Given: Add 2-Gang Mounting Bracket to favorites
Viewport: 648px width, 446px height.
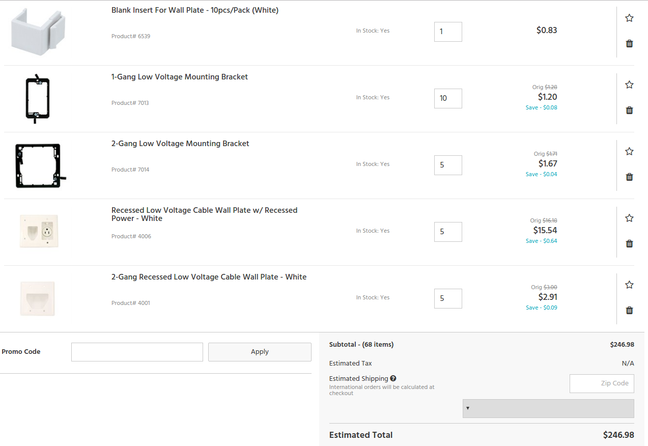Looking at the screenshot, I should click(x=629, y=152).
